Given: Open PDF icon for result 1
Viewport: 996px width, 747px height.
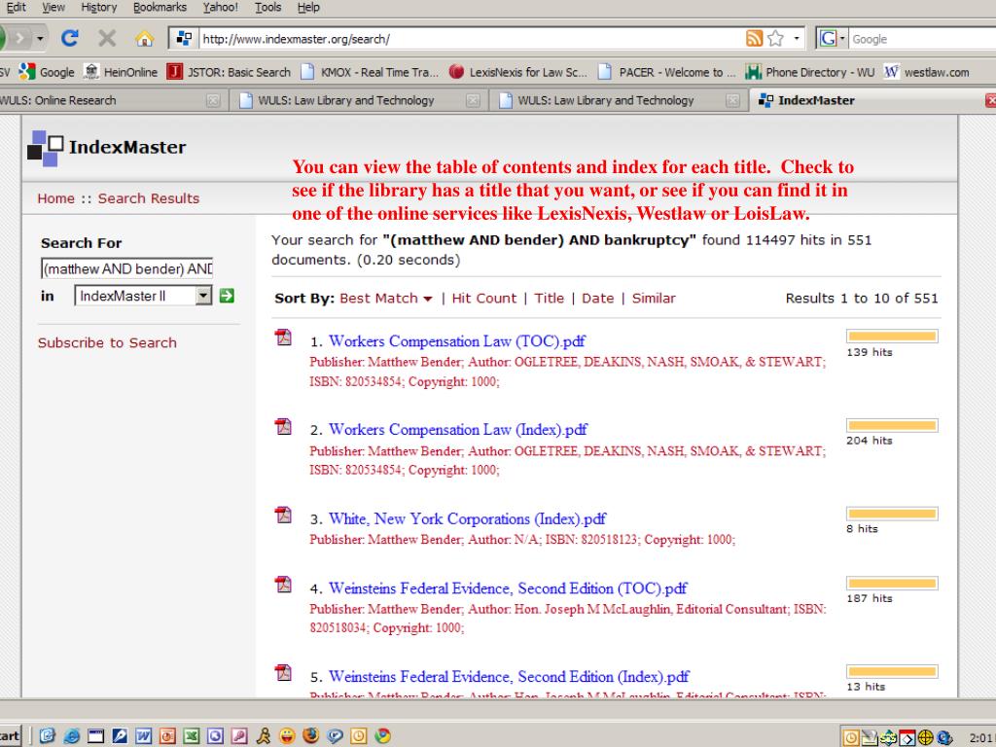Looking at the screenshot, I should tap(283, 338).
